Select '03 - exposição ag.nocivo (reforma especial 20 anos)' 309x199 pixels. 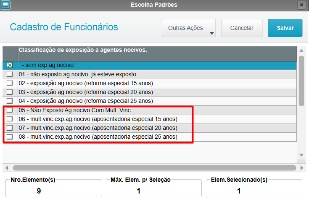(x=86, y=92)
